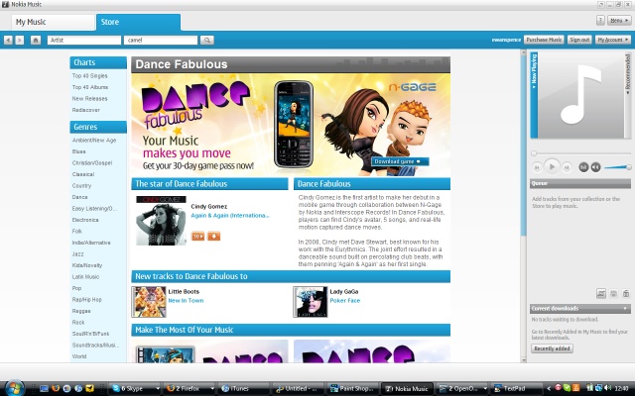Open Lady GaGa album cover thumbnail
Screen dimensions: 635x396
coord(310,302)
